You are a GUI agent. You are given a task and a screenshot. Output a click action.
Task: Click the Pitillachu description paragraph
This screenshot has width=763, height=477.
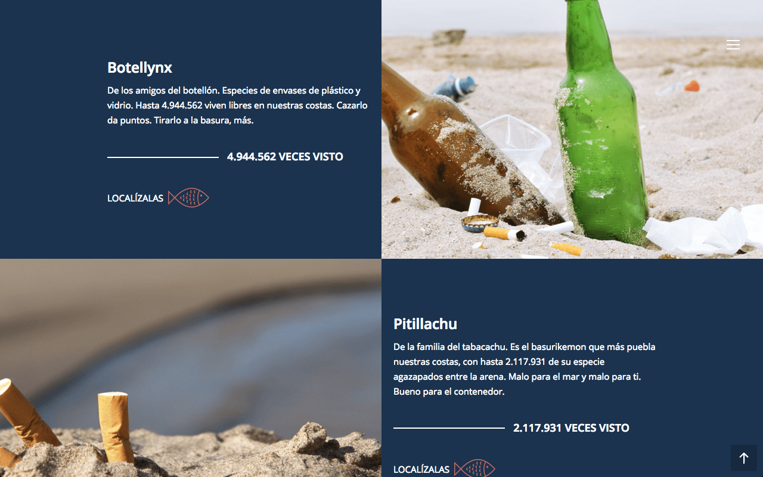pos(525,369)
